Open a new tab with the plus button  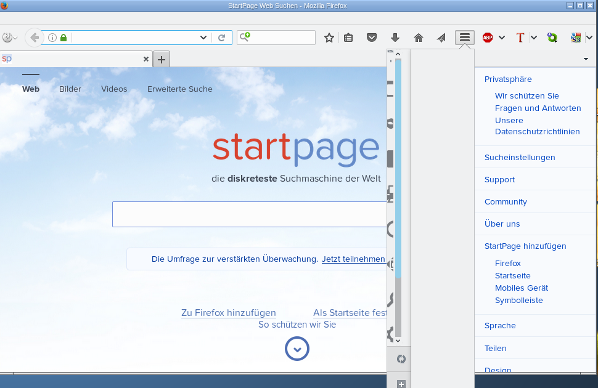[162, 60]
